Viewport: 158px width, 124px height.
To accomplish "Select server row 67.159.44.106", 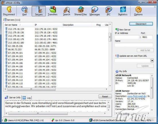I will (x=56, y=63).
